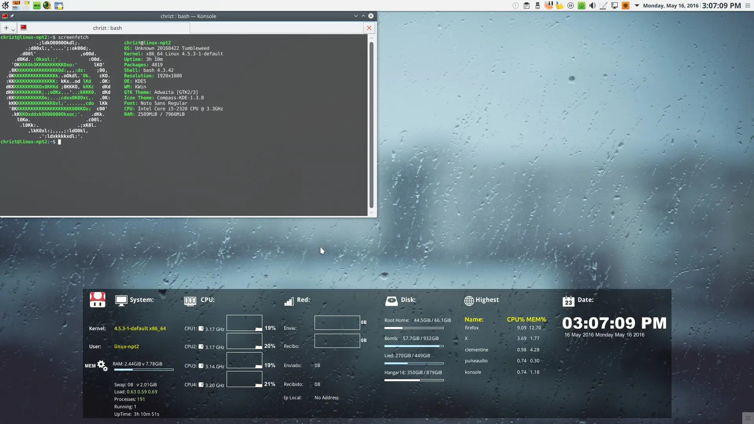Click the Envio network graph box

click(337, 323)
